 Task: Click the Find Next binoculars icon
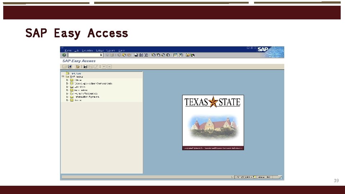(146, 55)
